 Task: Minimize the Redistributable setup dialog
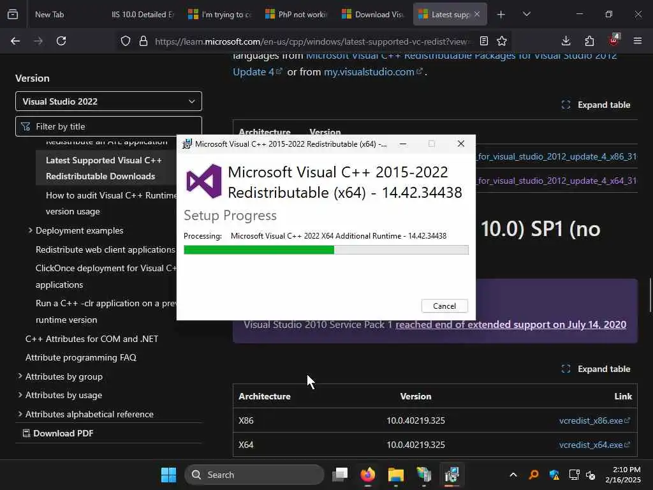click(x=403, y=144)
